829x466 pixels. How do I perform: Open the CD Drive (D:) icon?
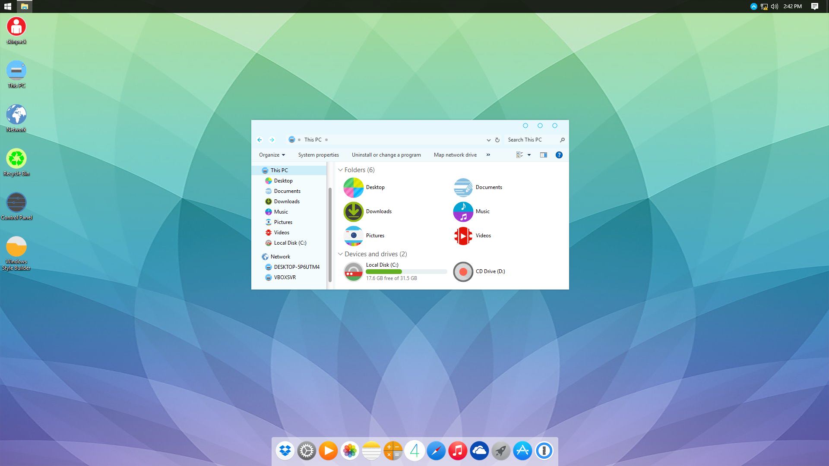[x=463, y=271]
